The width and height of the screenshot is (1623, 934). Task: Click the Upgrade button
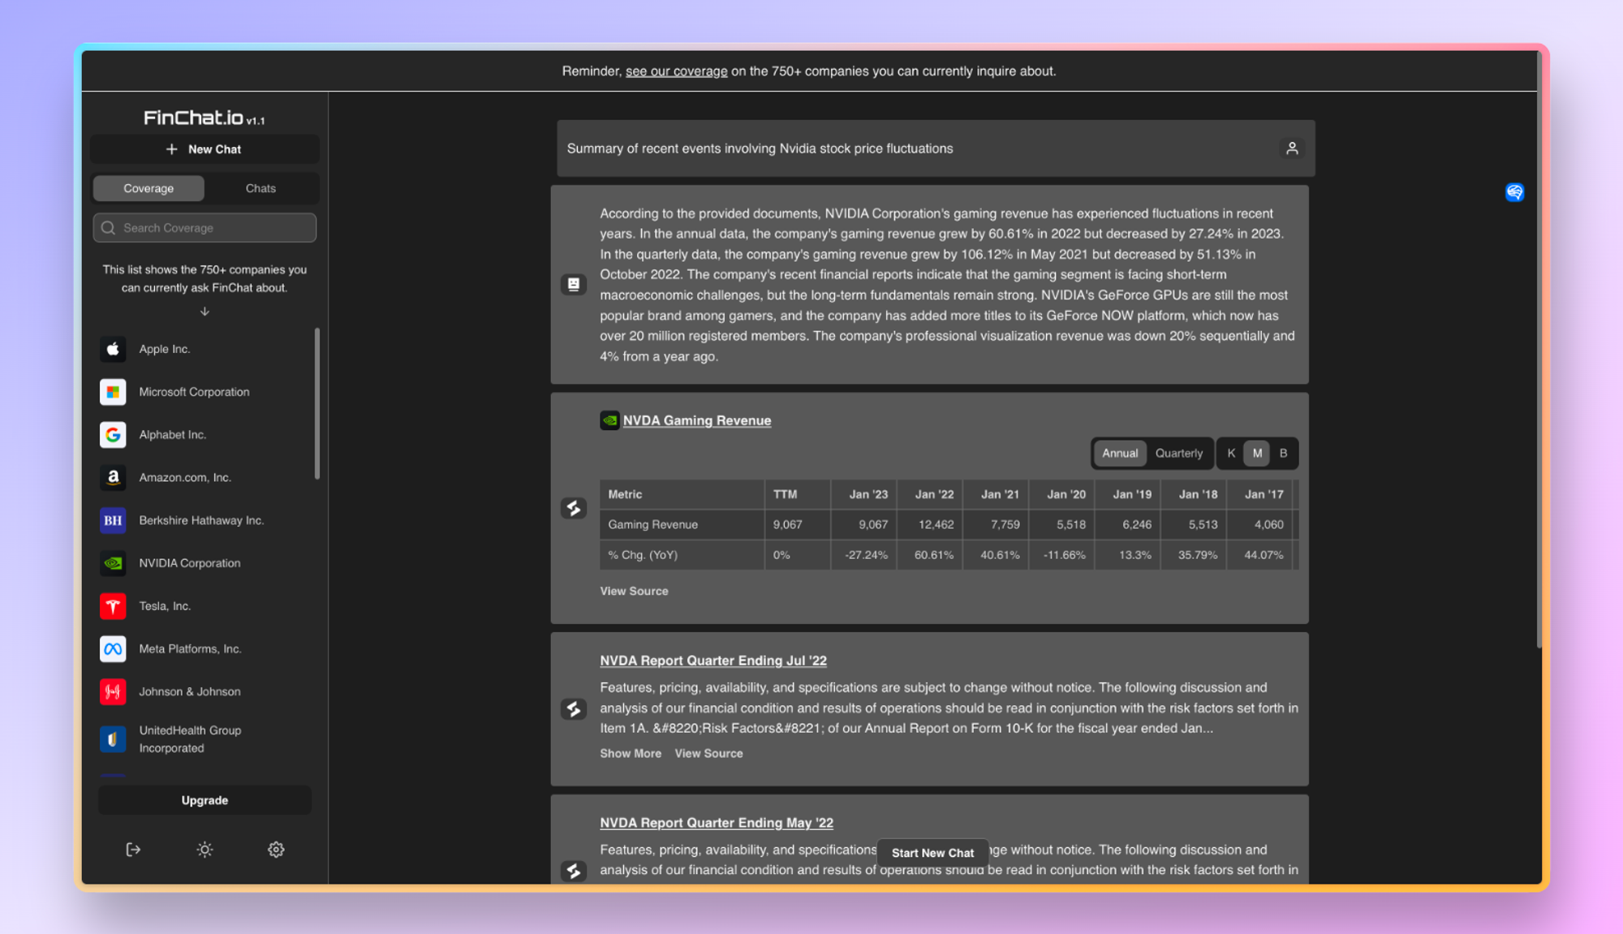click(204, 800)
